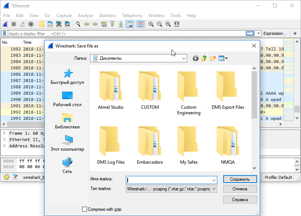Screen dimensions: 301x216
Task: Toggle packet list colorization
Action: click(x=141, y=24)
